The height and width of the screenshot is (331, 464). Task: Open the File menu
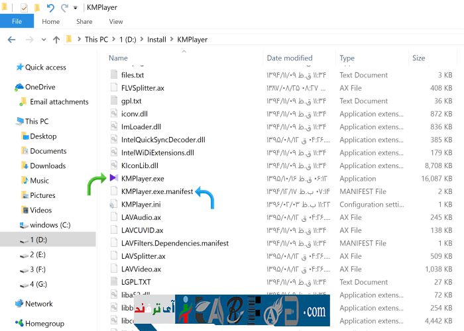17,22
